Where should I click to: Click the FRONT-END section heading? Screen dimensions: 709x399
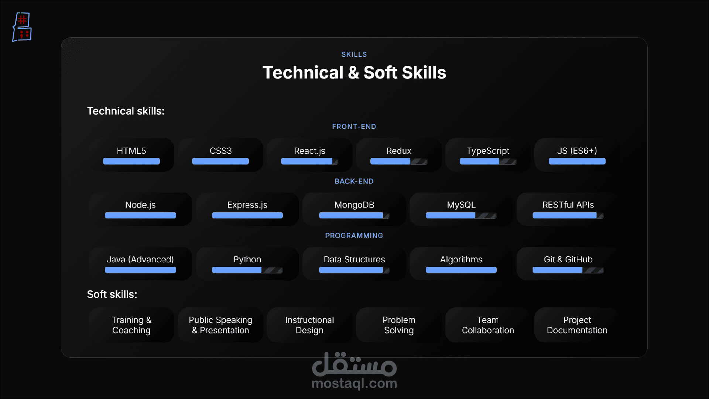[x=354, y=126]
